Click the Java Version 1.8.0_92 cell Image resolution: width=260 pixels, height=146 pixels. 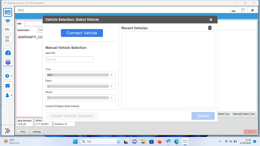tap(25, 122)
